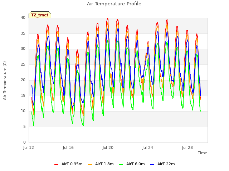The width and height of the screenshot is (229, 171).
Task: Click the 10 y-axis tick label
Action: pyautogui.click(x=23, y=111)
